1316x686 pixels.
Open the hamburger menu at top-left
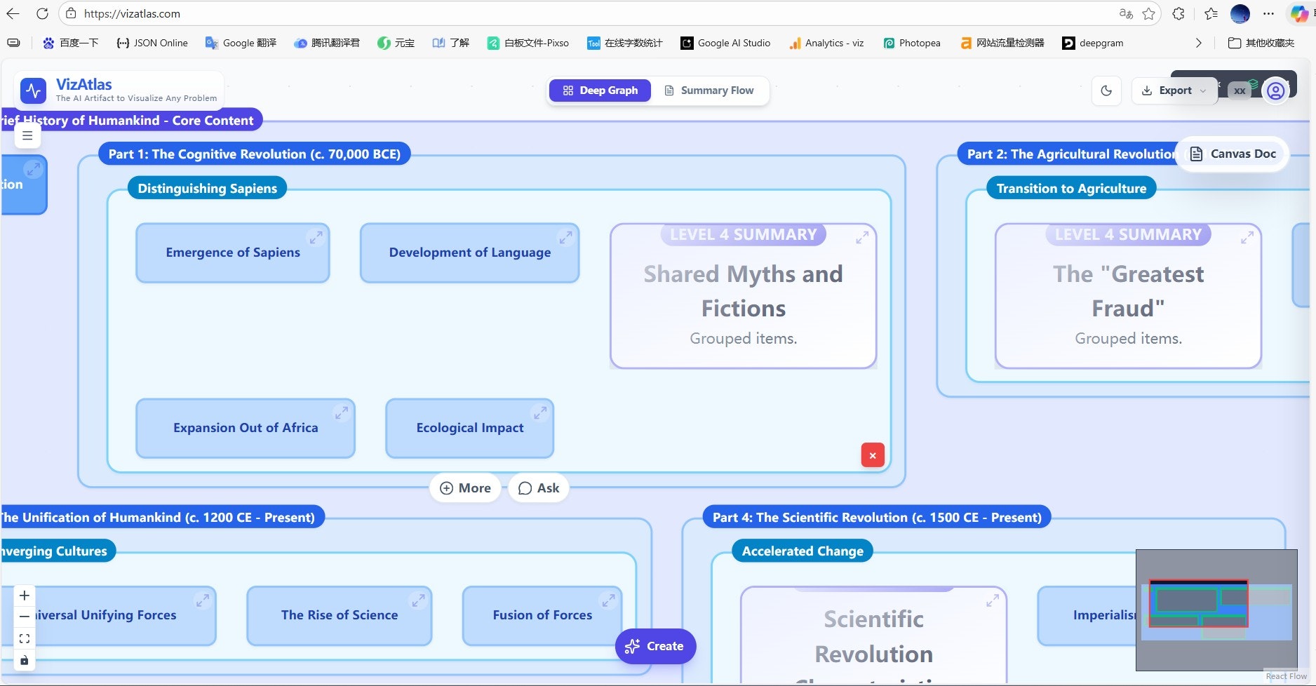click(x=27, y=135)
